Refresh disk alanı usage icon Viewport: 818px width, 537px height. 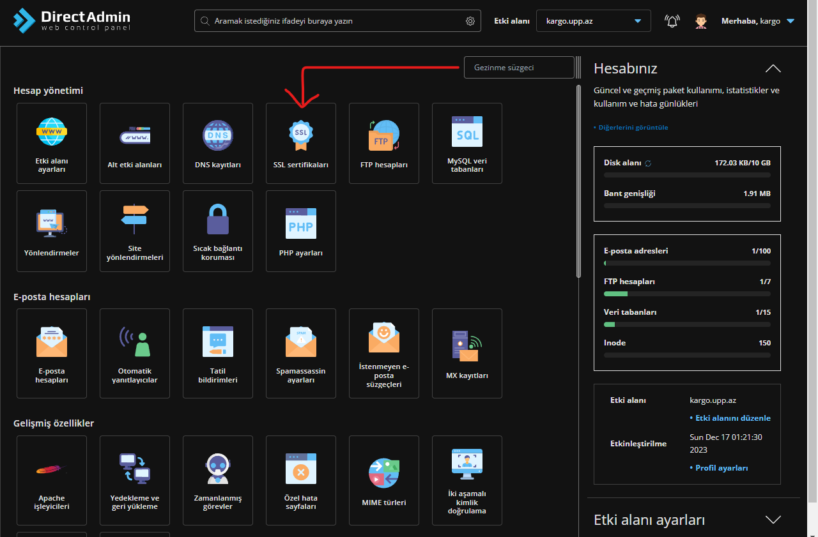click(648, 163)
